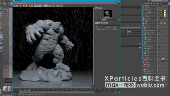This screenshot has width=170, height=96.
Task: Toggle the enable checkmark for xpKill
Action: pos(160,50)
